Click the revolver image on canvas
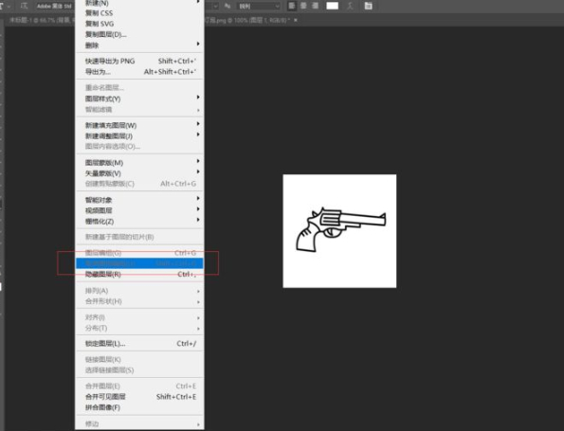 point(341,230)
